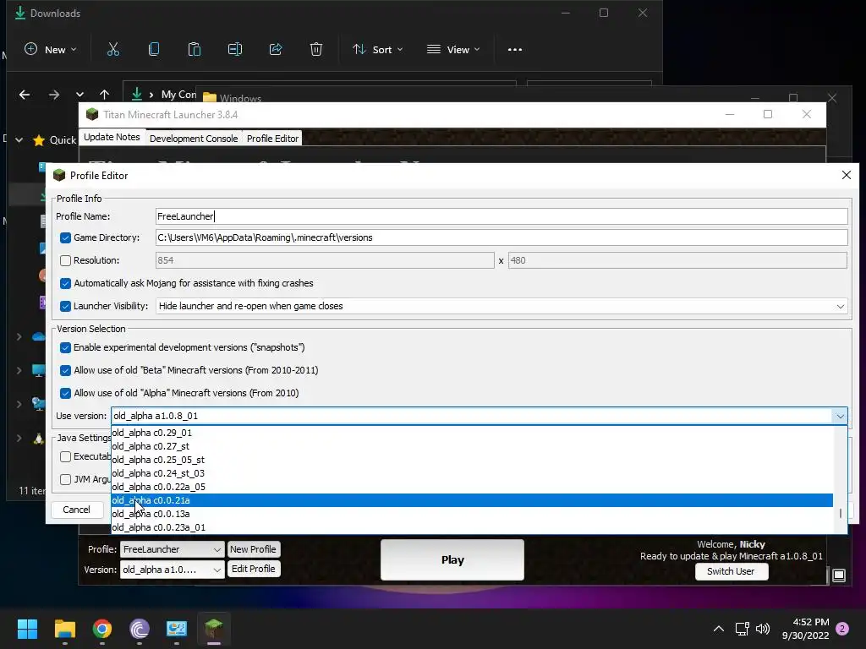Click the version list scrollbar thumb
The image size is (866, 649).
point(840,513)
